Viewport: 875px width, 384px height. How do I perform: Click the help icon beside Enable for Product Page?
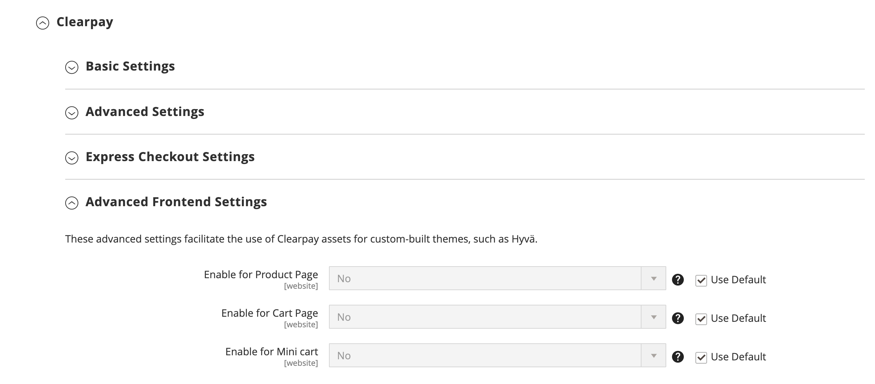678,280
